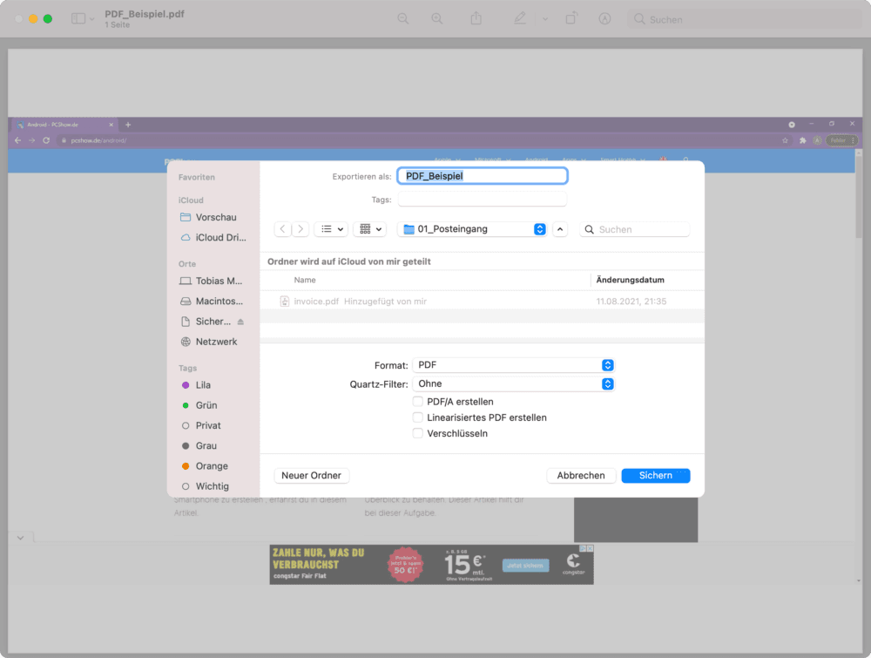Go forward with the dialog's right arrow
This screenshot has width=871, height=658.
300,229
